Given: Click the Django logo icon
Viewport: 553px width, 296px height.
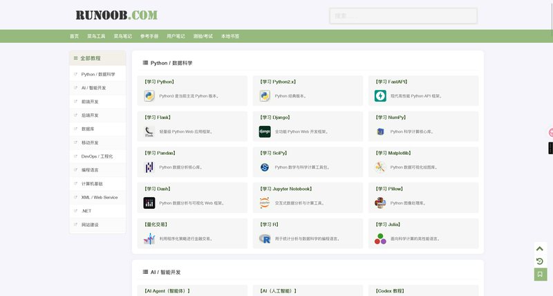Looking at the screenshot, I should 265,131.
